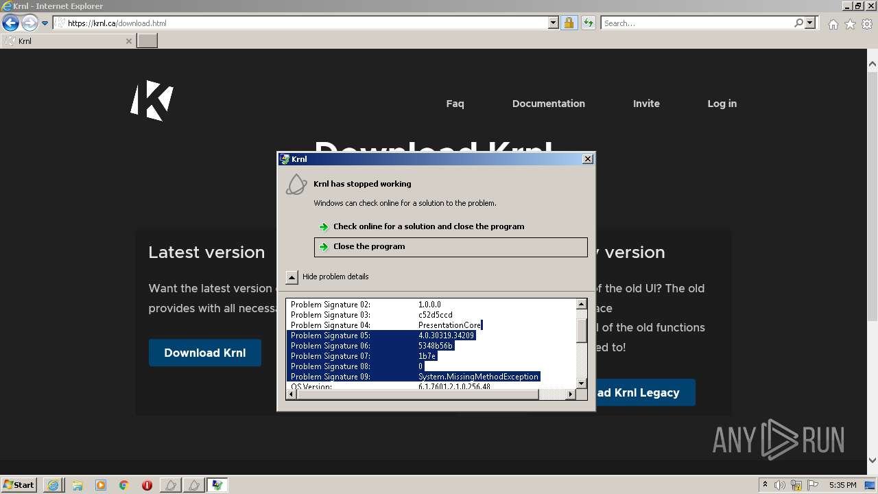Open the network tray icon
The width and height of the screenshot is (878, 494).
[796, 485]
